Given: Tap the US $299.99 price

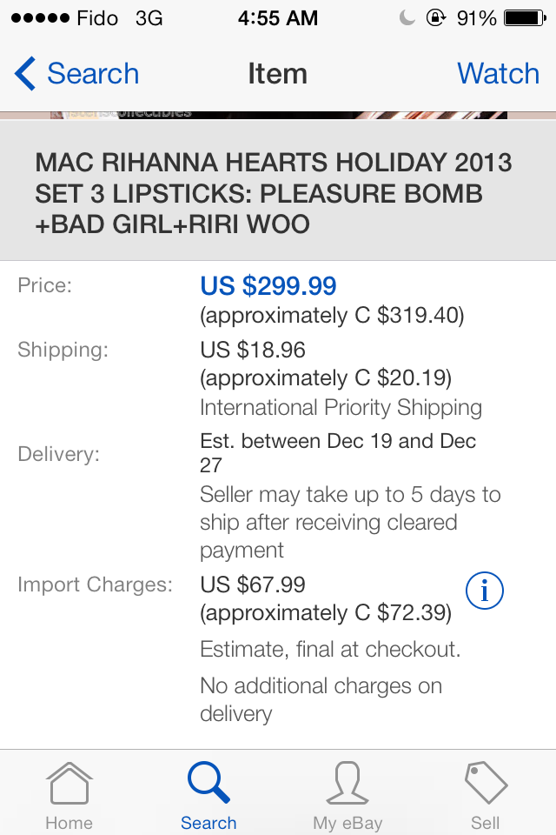Looking at the screenshot, I should [268, 286].
